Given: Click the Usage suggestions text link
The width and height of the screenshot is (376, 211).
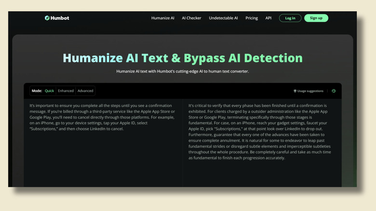Looking at the screenshot, I should (x=311, y=91).
